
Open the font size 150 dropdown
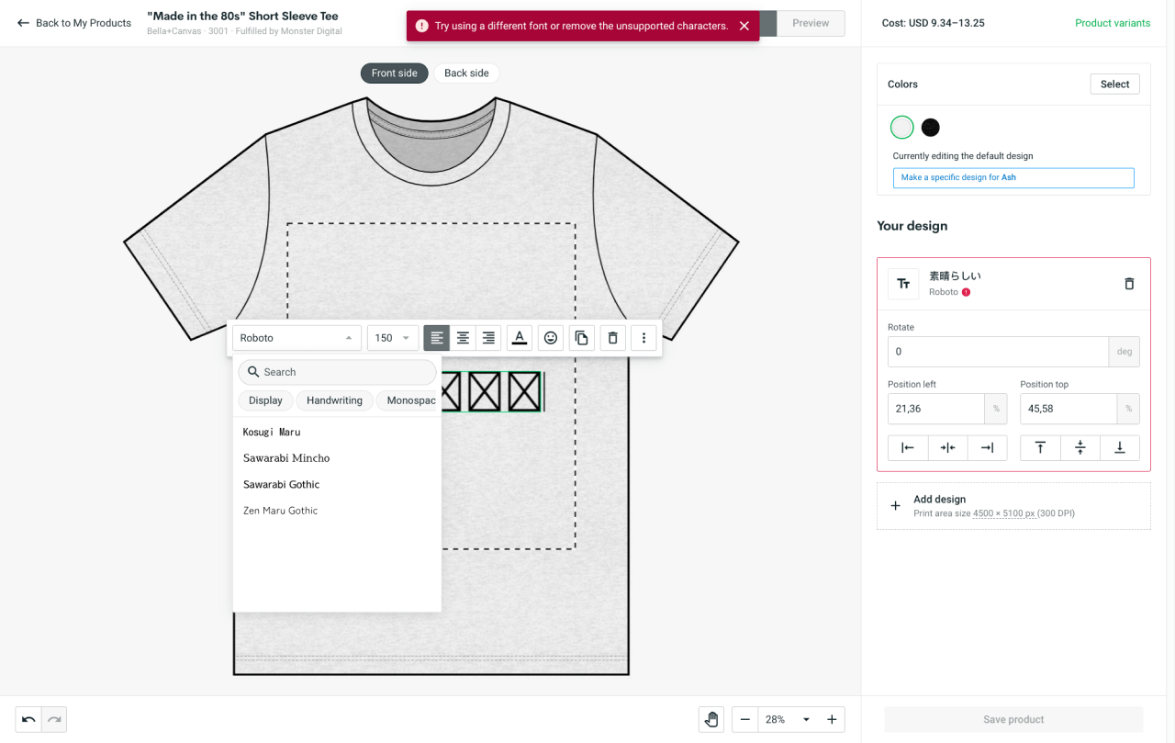coord(393,338)
